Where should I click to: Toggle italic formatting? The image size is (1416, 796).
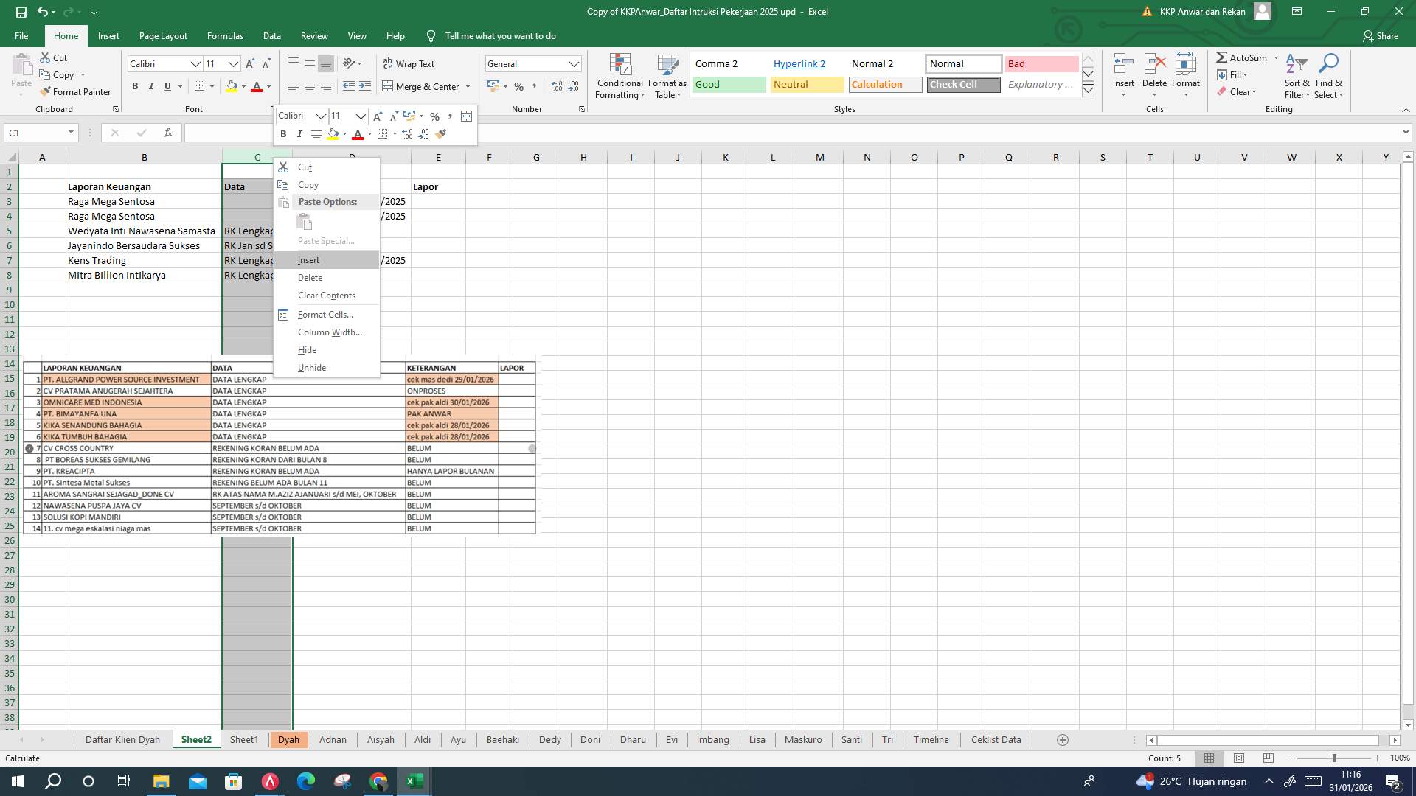click(x=151, y=86)
